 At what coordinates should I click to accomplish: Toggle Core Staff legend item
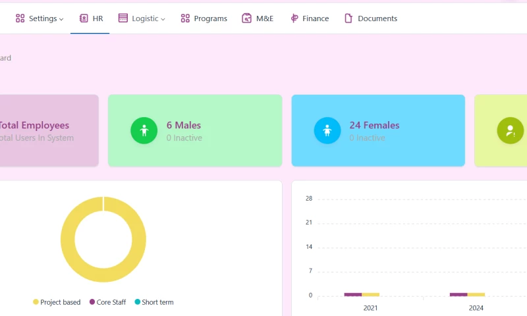108,302
